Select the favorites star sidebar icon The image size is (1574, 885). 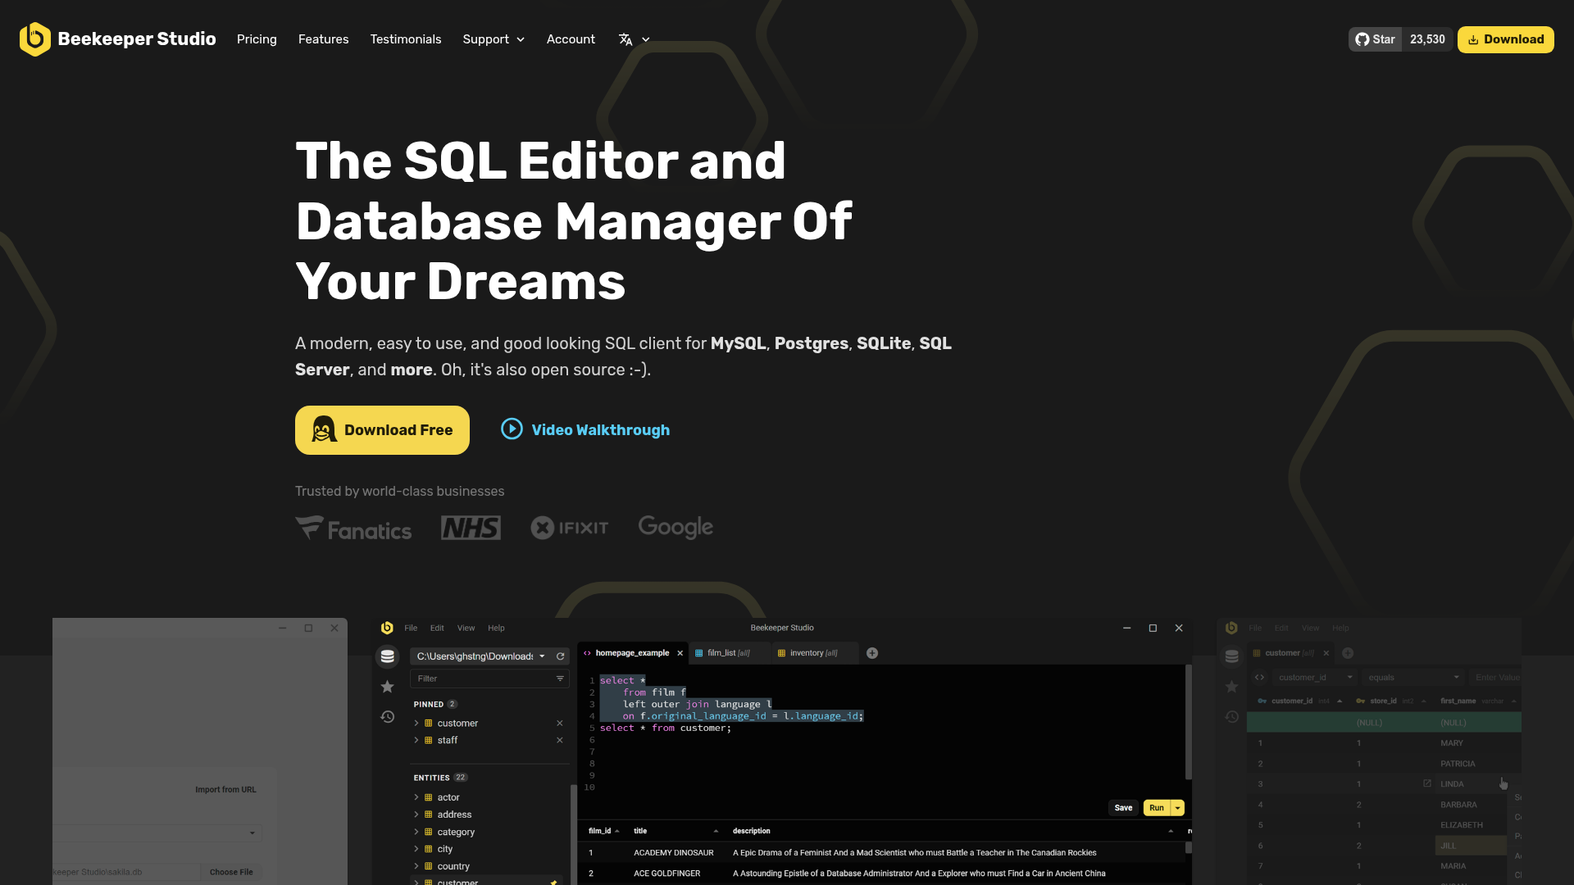[x=388, y=687]
